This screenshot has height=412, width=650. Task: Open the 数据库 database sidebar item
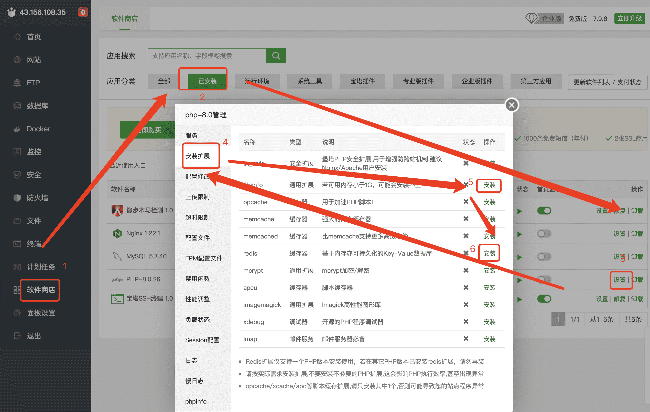point(37,106)
